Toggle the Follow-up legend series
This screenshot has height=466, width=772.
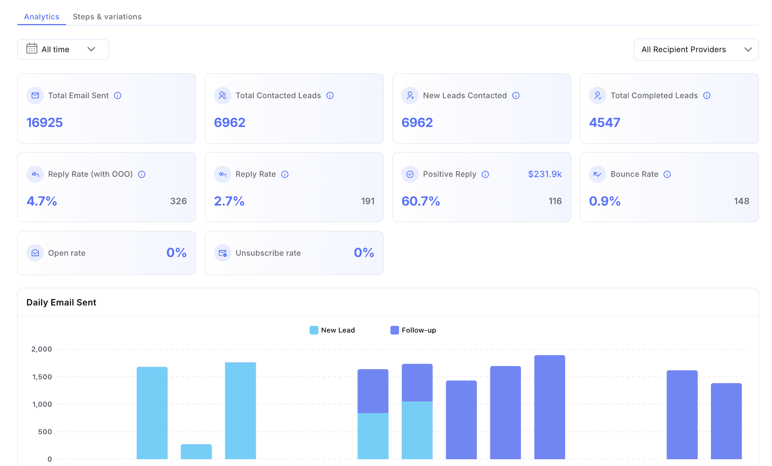click(419, 330)
